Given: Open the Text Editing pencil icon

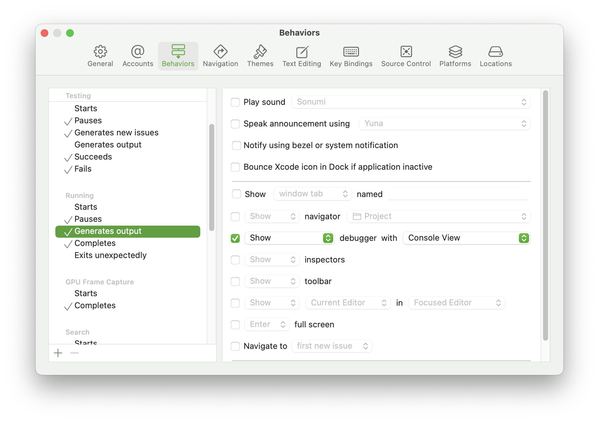Looking at the screenshot, I should pos(302,51).
